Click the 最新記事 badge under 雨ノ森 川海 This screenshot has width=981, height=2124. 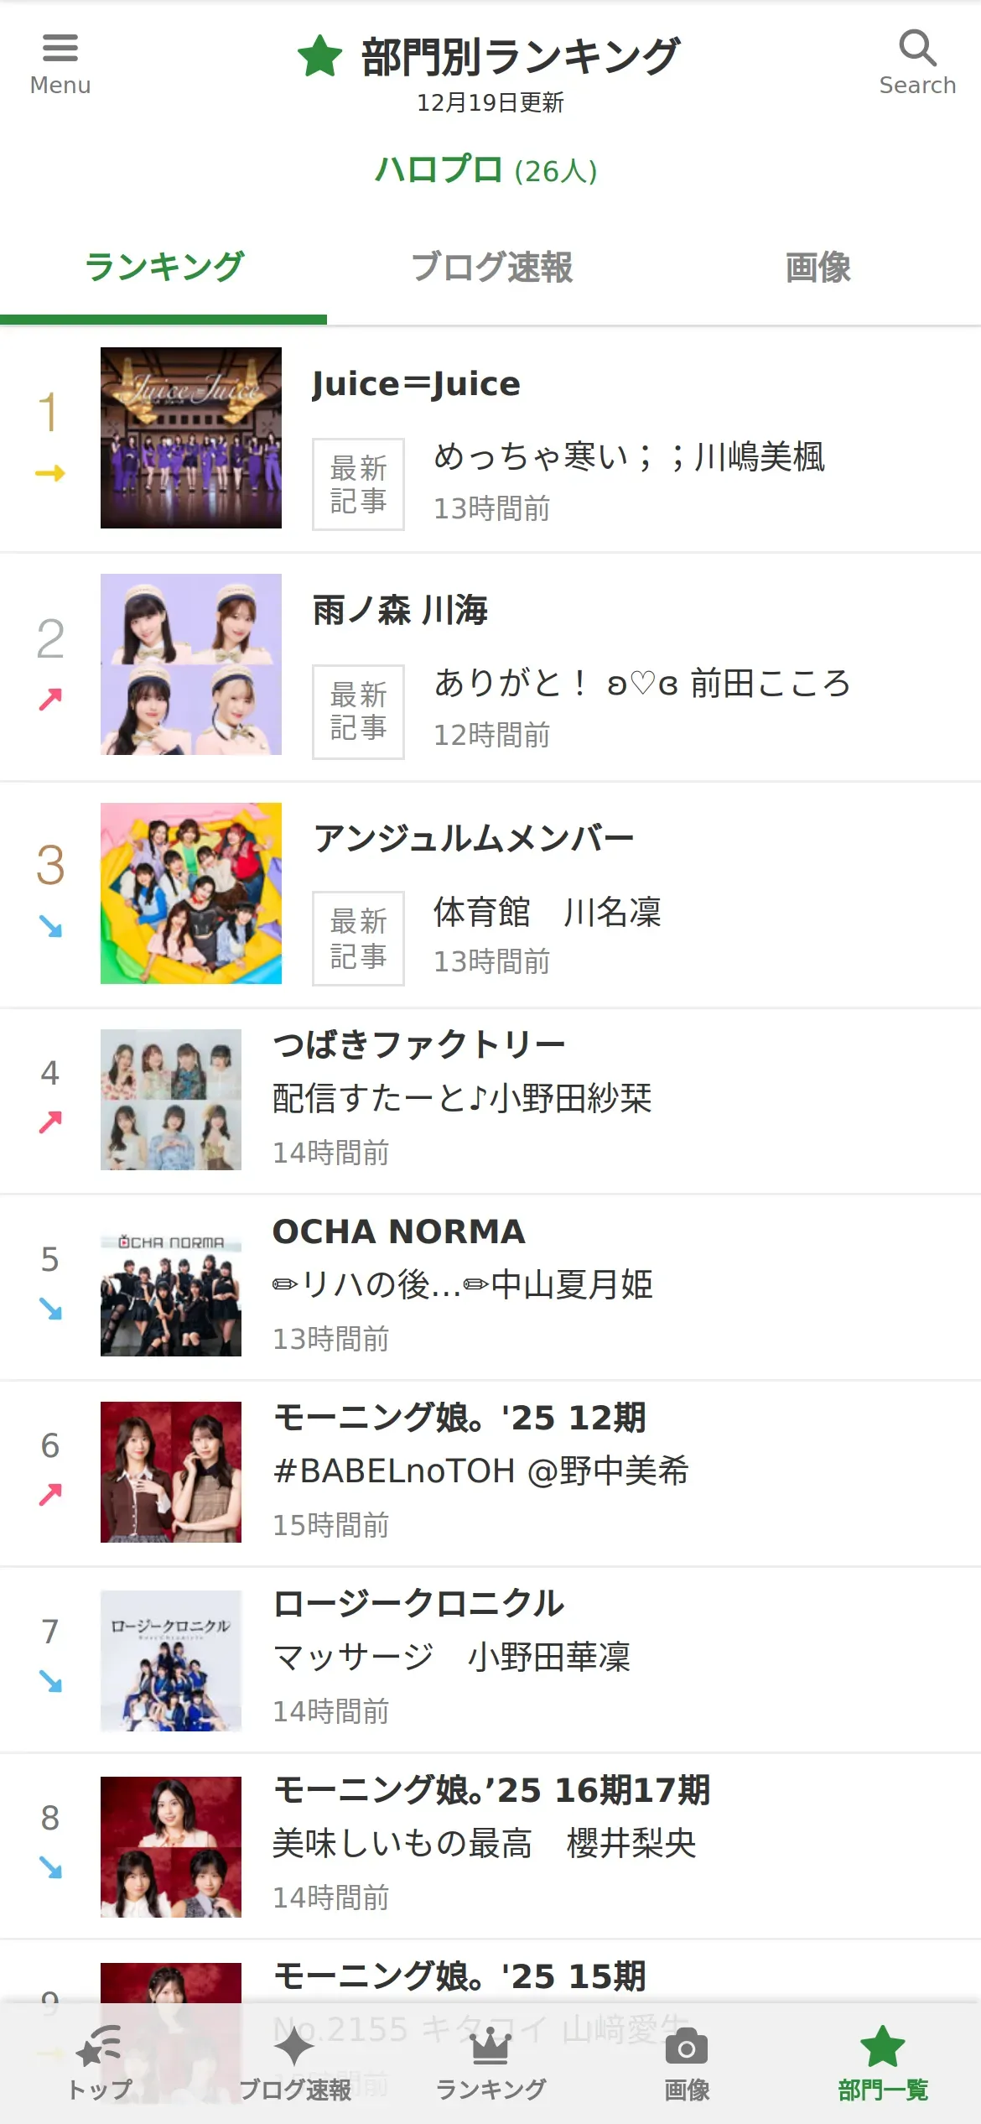[358, 711]
